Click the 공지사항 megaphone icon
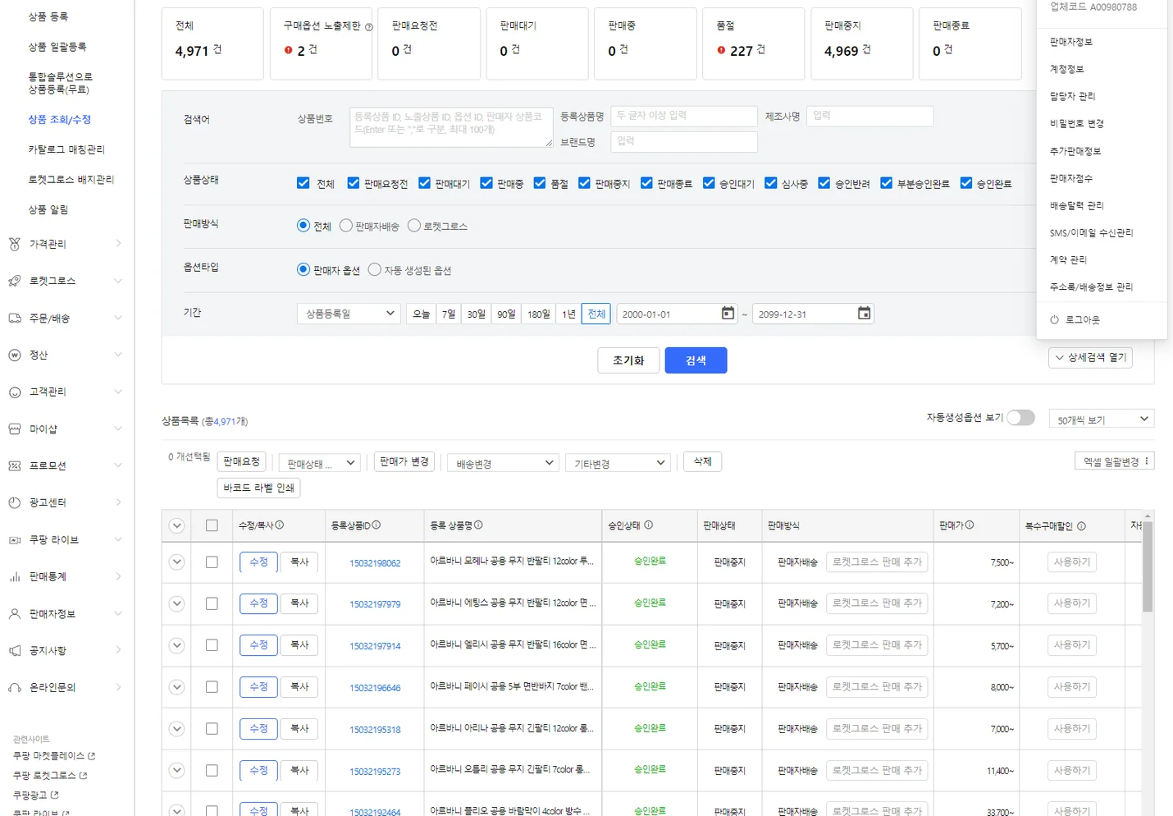This screenshot has width=1173, height=816. tap(15, 650)
